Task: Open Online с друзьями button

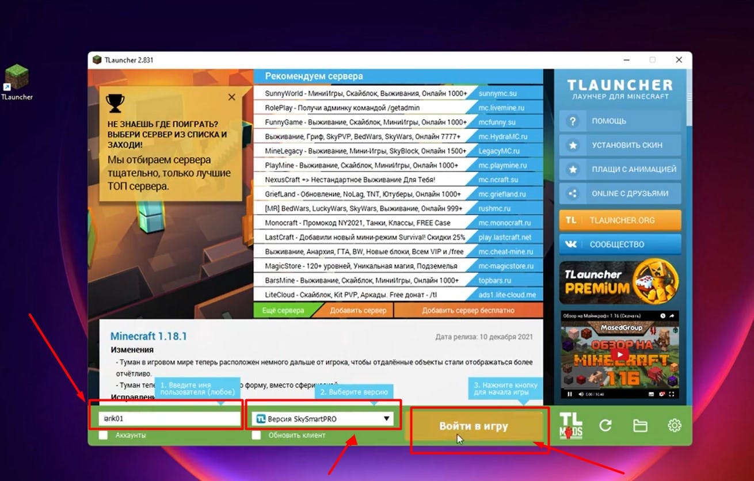Action: [x=620, y=194]
